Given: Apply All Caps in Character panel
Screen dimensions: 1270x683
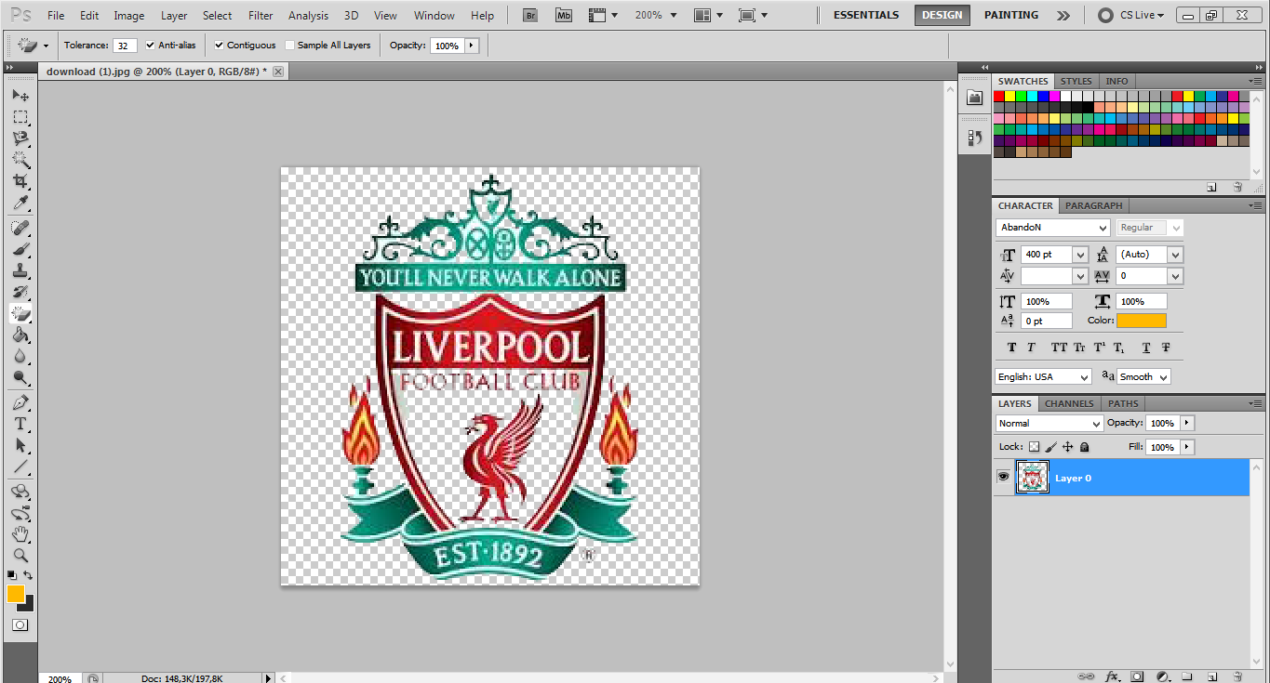Looking at the screenshot, I should [1059, 348].
